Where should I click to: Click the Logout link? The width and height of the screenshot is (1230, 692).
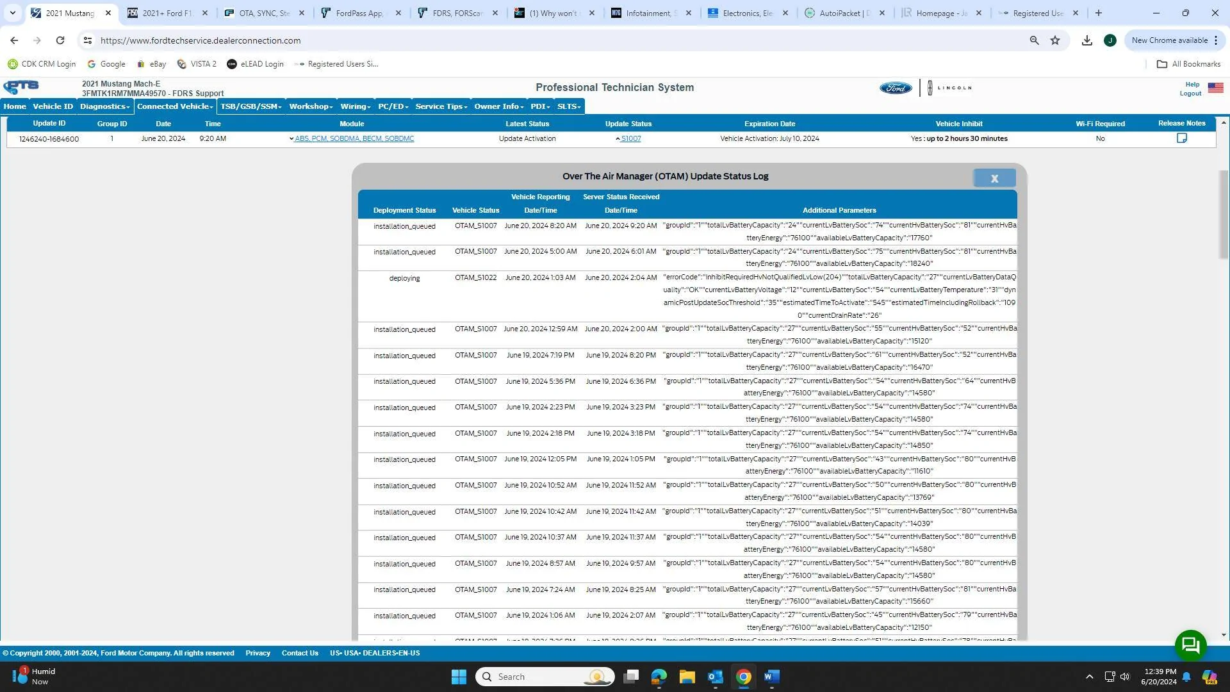(x=1190, y=94)
